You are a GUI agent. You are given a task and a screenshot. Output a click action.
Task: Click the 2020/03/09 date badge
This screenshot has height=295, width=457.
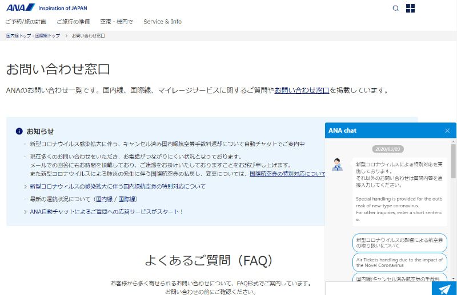coord(388,149)
